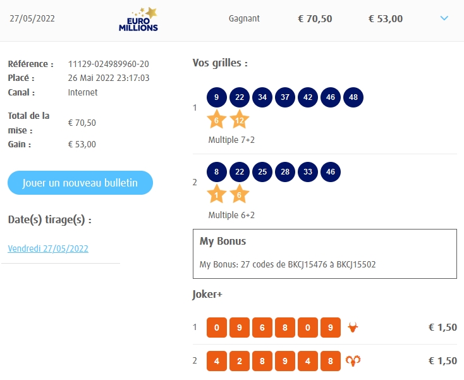
Task: Click the Aries ram icon in Joker+ row 2
Action: pyautogui.click(x=353, y=361)
